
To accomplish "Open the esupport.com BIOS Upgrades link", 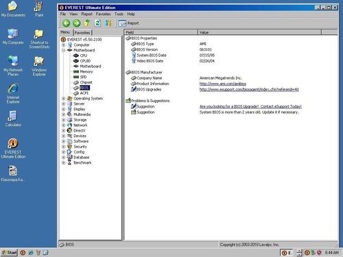I will coord(249,90).
